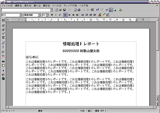
Task: Click the Paragraph Background color icon
Action: pyautogui.click(x=108, y=15)
